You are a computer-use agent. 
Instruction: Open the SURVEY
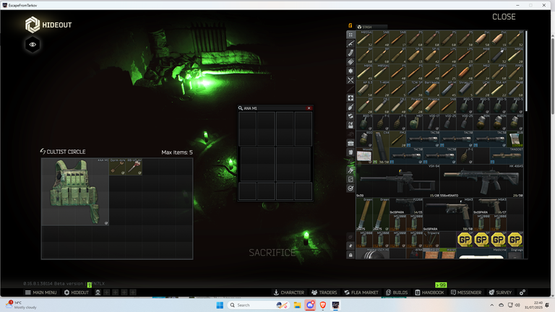[500, 292]
